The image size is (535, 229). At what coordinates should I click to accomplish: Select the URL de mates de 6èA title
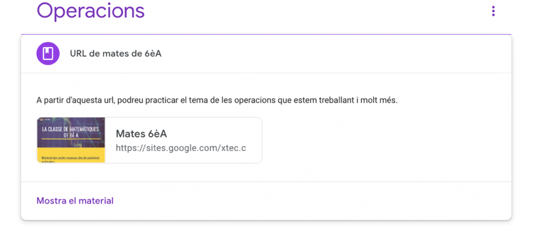point(115,53)
